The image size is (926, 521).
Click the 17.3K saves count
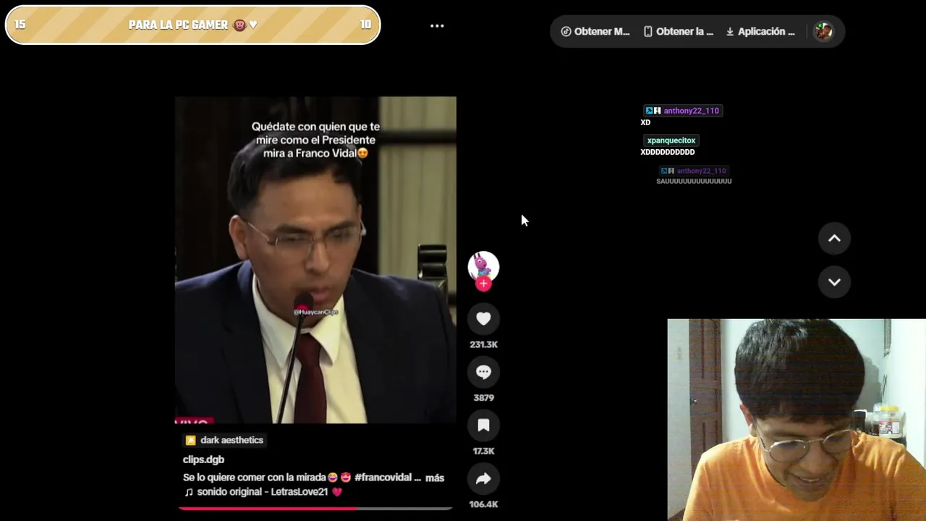coord(483,451)
